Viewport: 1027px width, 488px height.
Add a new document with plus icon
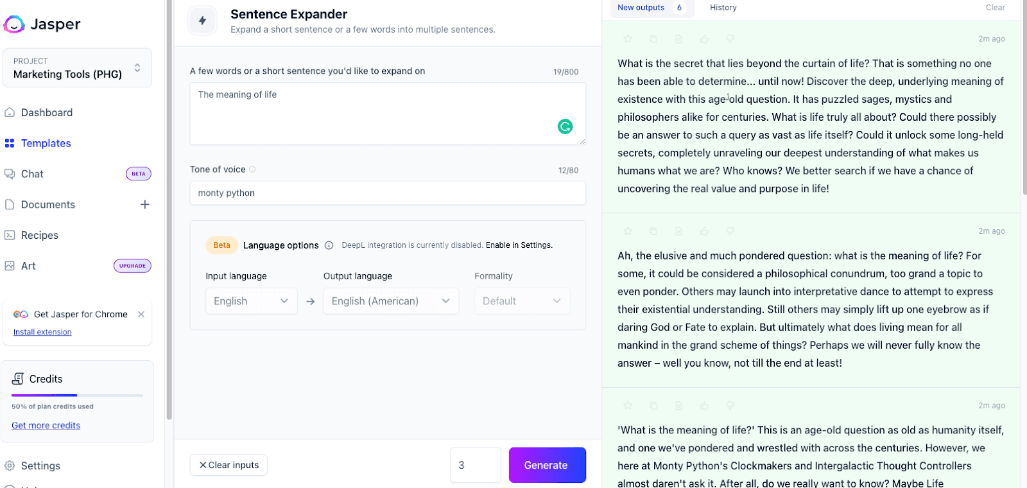(x=145, y=204)
